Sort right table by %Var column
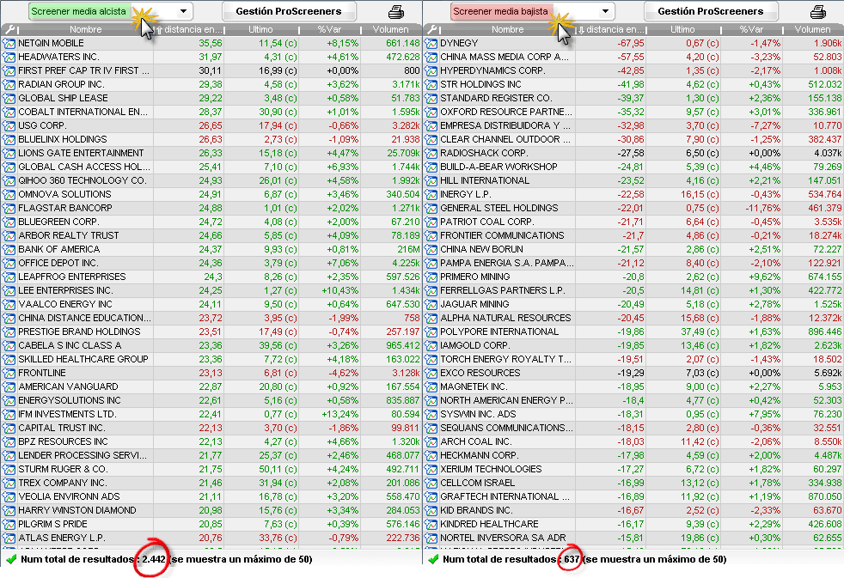Image resolution: width=844 pixels, height=578 pixels. (x=751, y=29)
